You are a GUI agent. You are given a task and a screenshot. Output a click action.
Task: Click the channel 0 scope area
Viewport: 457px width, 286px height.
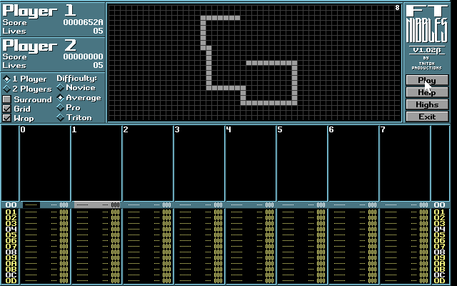[44, 166]
